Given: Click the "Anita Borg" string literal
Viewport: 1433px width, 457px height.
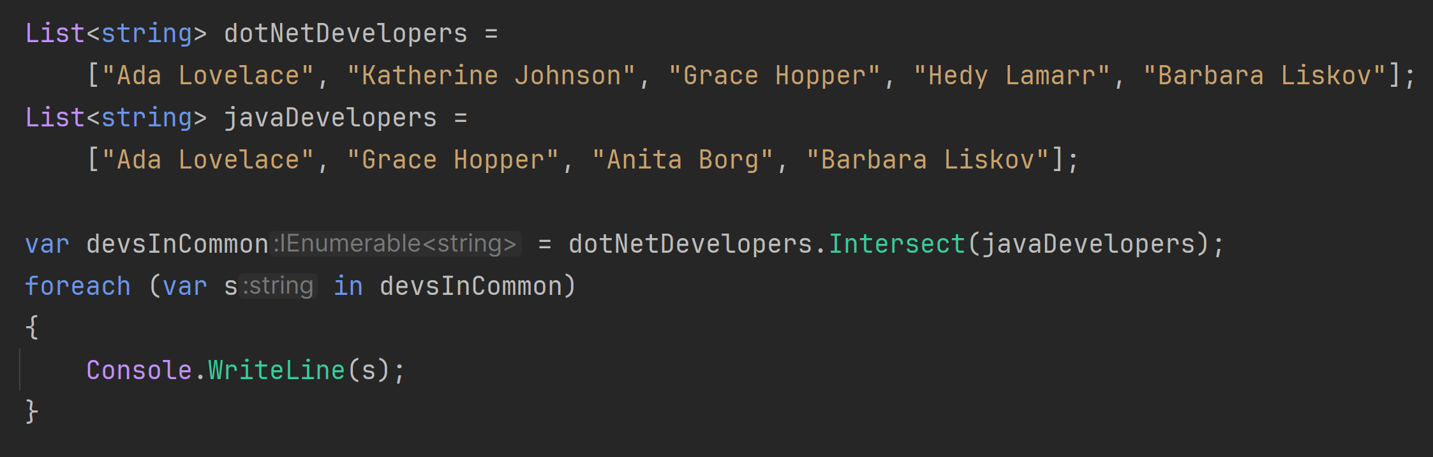Looking at the screenshot, I should pyautogui.click(x=682, y=160).
